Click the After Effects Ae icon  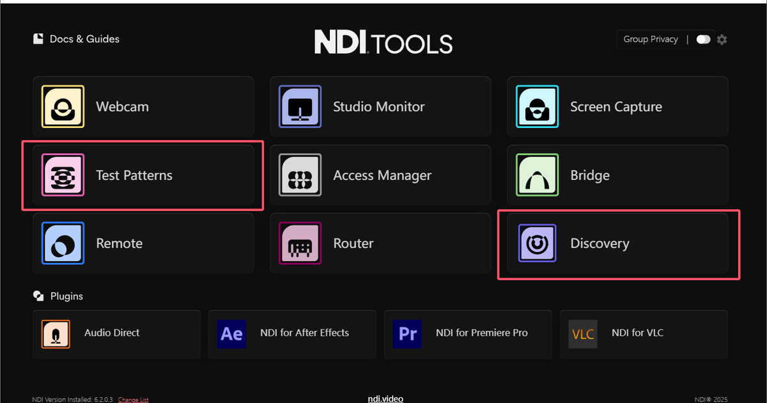pyautogui.click(x=231, y=334)
